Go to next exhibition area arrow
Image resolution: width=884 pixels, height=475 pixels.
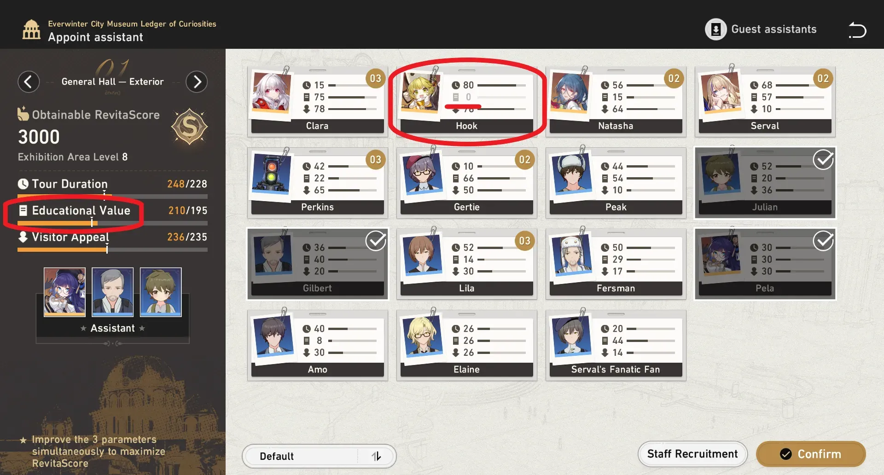click(197, 82)
